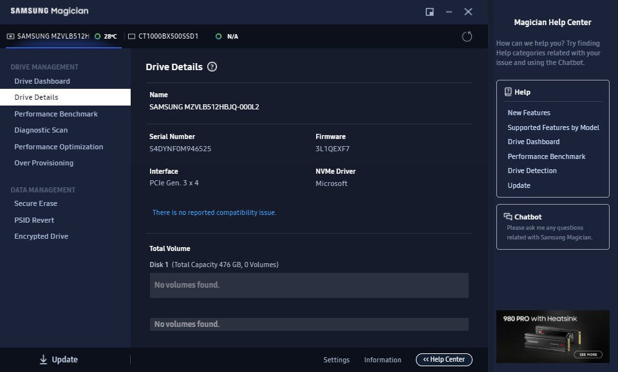Click the green status indicator beside N/A
Screen dimensions: 618x372
[x=218, y=36]
